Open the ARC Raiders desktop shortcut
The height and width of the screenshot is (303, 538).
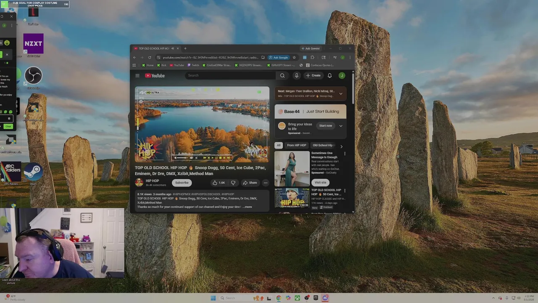coord(11,173)
